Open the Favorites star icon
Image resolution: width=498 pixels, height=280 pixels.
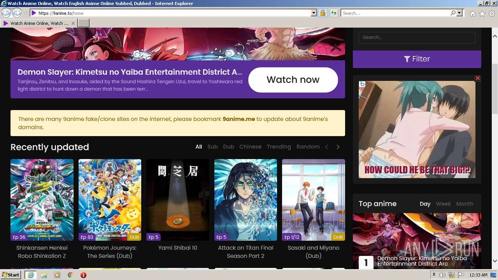coord(482,14)
